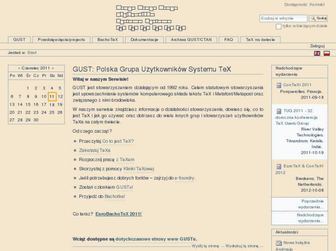The height and width of the screenshot is (251, 336).
Task: Open the TeX na świecie tab
Action: pos(260,40)
